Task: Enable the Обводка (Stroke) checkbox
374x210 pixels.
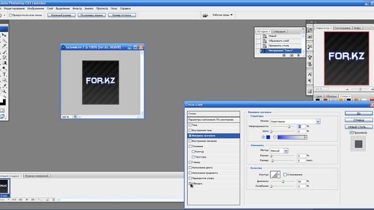Action: click(190, 184)
